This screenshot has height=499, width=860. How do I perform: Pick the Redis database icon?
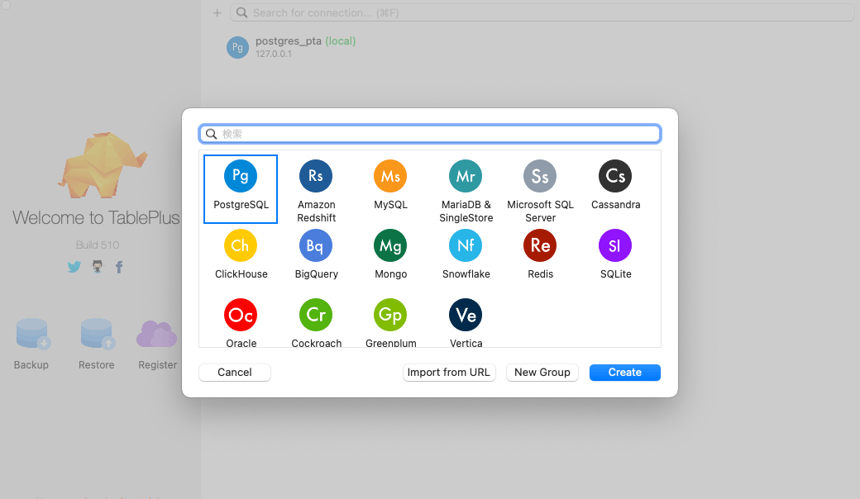point(540,245)
